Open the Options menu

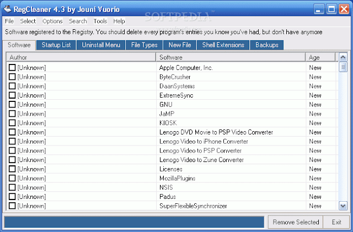click(52, 21)
